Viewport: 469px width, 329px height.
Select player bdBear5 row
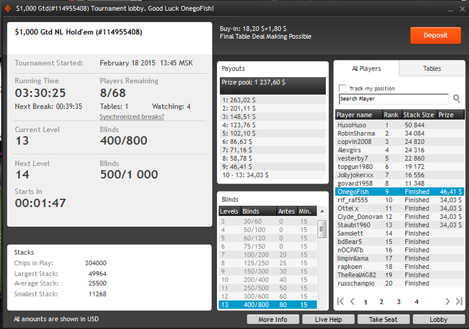click(x=399, y=242)
